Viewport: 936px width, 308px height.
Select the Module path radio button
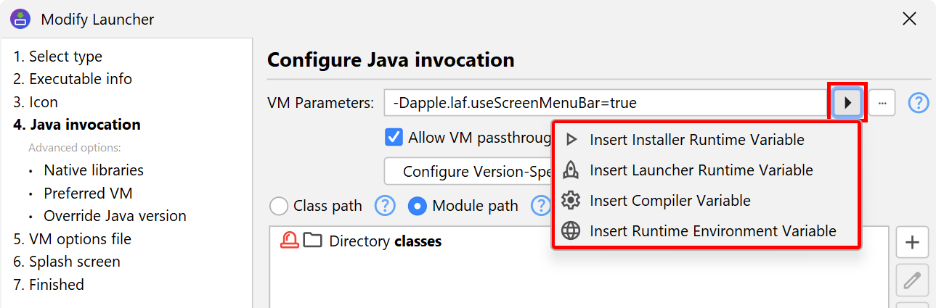point(418,207)
